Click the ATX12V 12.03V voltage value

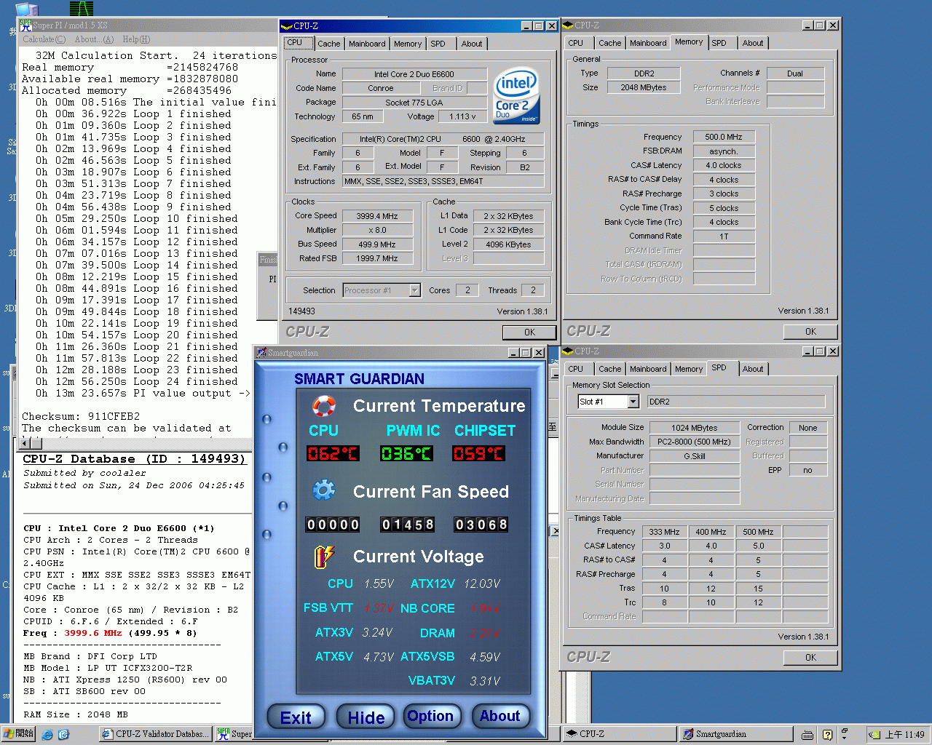(x=482, y=583)
